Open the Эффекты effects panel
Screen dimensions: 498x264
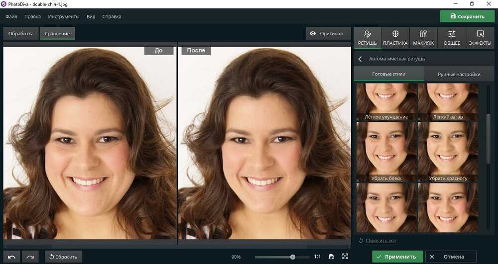[480, 38]
